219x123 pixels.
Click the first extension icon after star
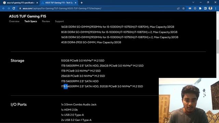pos(190,9)
